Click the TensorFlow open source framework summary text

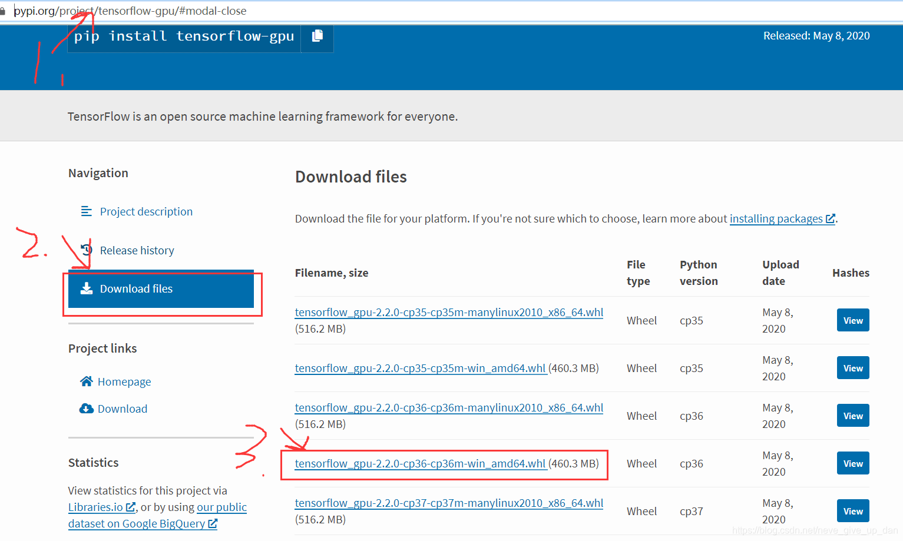click(x=263, y=117)
